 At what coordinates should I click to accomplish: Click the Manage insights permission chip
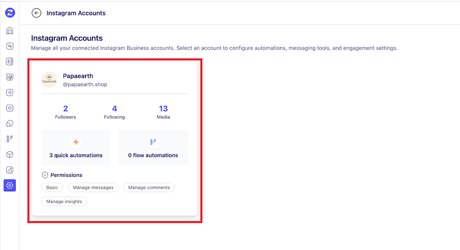tap(64, 202)
